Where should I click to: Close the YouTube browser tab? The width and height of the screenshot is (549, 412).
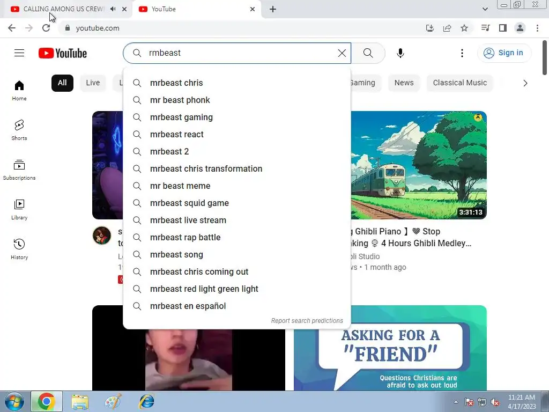point(253,9)
